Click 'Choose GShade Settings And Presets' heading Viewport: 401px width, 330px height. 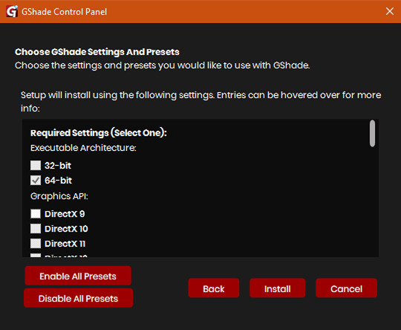[x=97, y=52]
